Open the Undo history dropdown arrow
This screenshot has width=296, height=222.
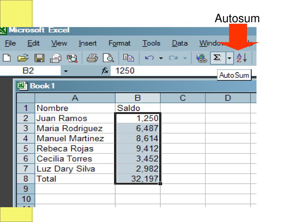click(x=161, y=58)
